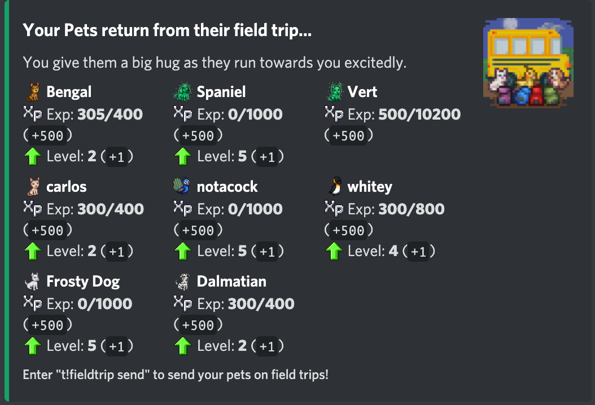Viewport: 595px width, 405px height.
Task: Click the XP icon beside carlos's experience
Action: pyautogui.click(x=32, y=208)
